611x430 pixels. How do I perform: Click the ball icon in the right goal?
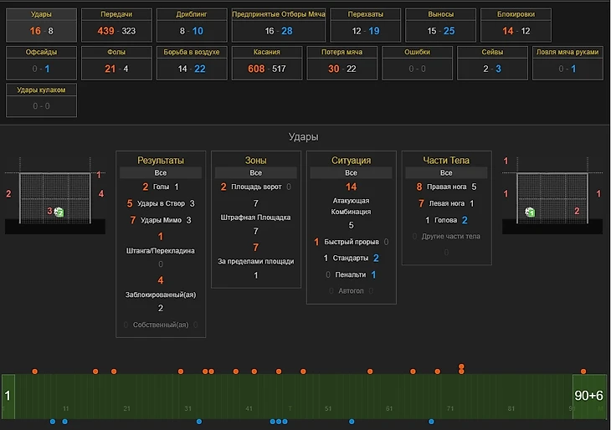click(x=530, y=212)
